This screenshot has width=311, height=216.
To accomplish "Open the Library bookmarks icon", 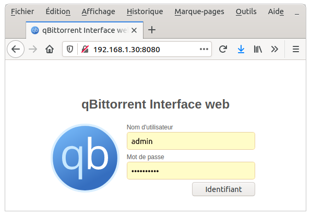I will coord(258,49).
